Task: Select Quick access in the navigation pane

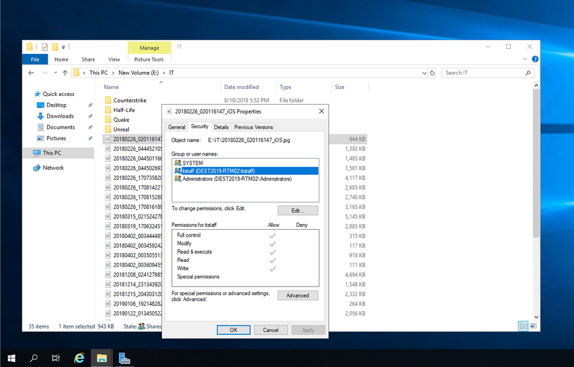Action: click(x=58, y=94)
